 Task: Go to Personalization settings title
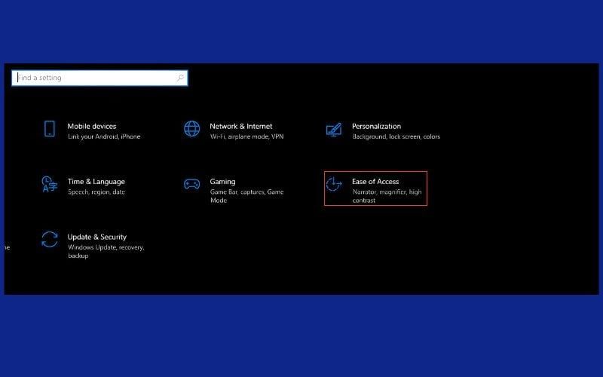(376, 126)
